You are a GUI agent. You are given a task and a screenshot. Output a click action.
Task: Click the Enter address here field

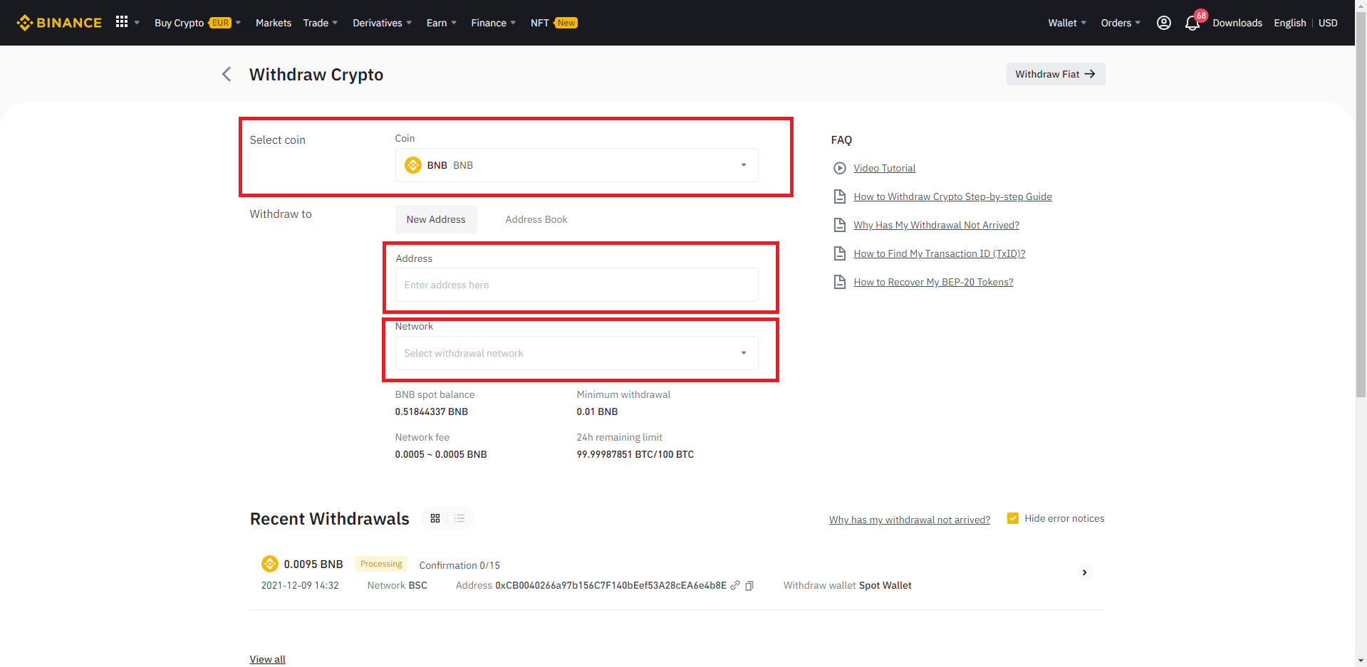tap(576, 285)
